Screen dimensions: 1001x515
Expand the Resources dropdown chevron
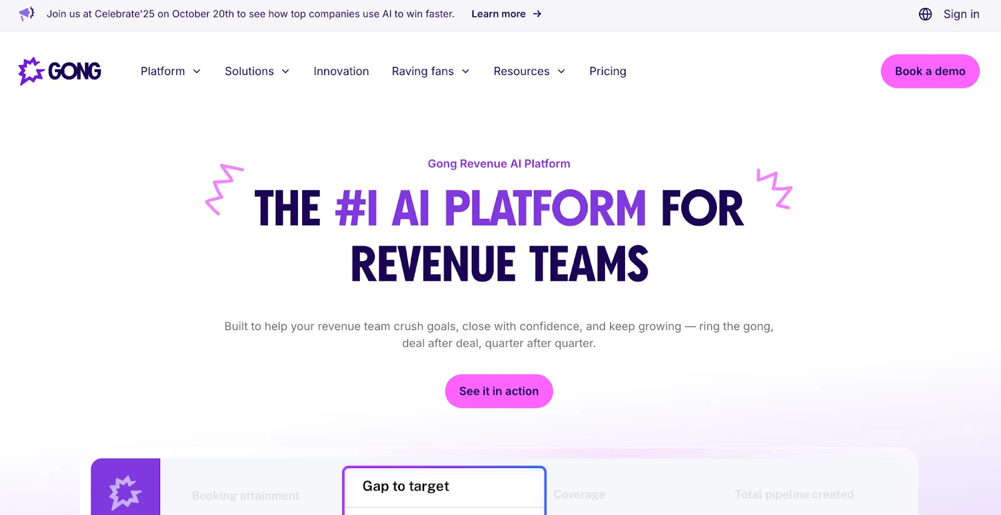pyautogui.click(x=561, y=71)
